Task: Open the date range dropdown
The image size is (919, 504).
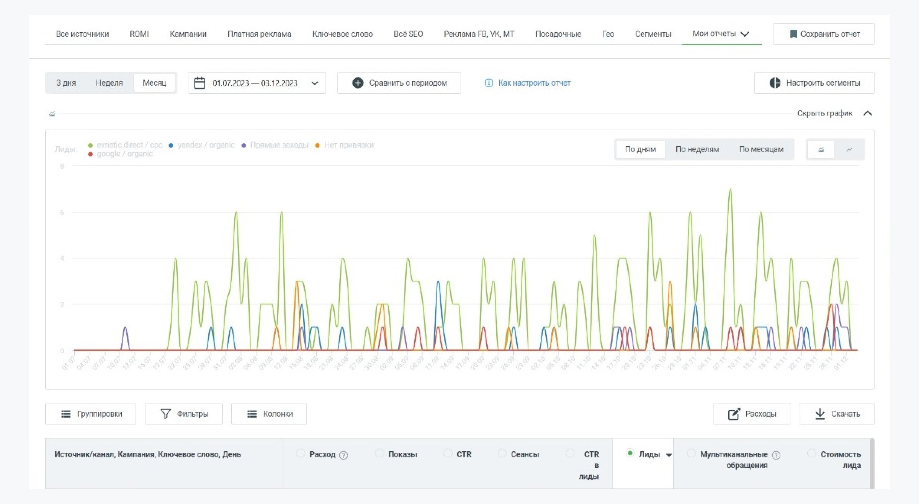Action: point(315,83)
